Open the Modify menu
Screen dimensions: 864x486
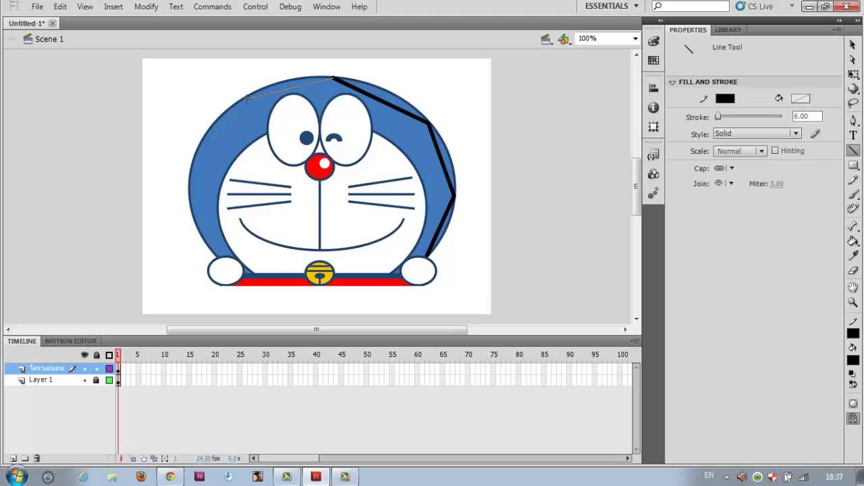click(x=146, y=7)
